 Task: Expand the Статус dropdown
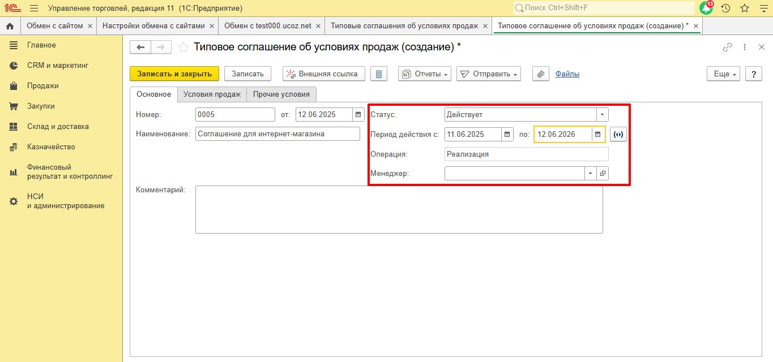click(602, 114)
